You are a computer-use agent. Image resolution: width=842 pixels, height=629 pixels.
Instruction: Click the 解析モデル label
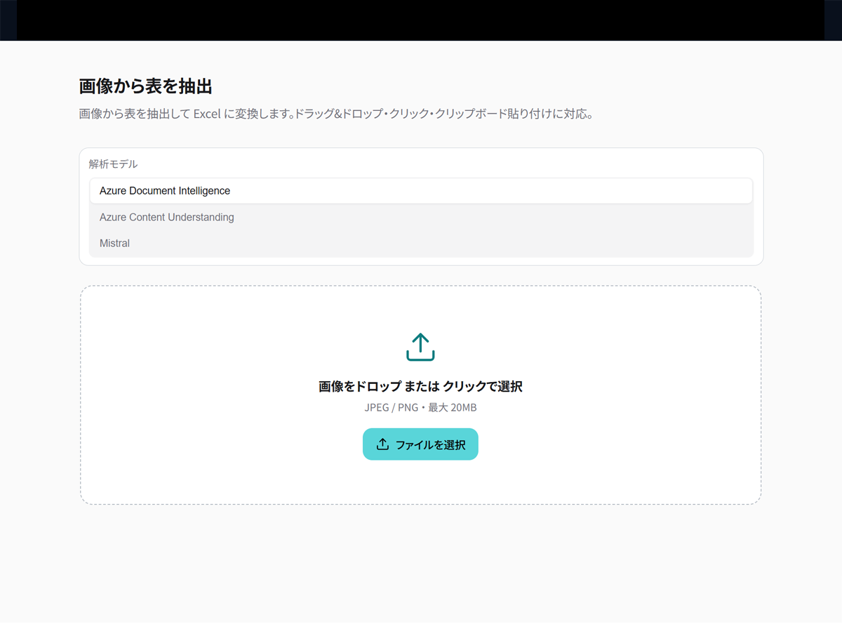113,164
